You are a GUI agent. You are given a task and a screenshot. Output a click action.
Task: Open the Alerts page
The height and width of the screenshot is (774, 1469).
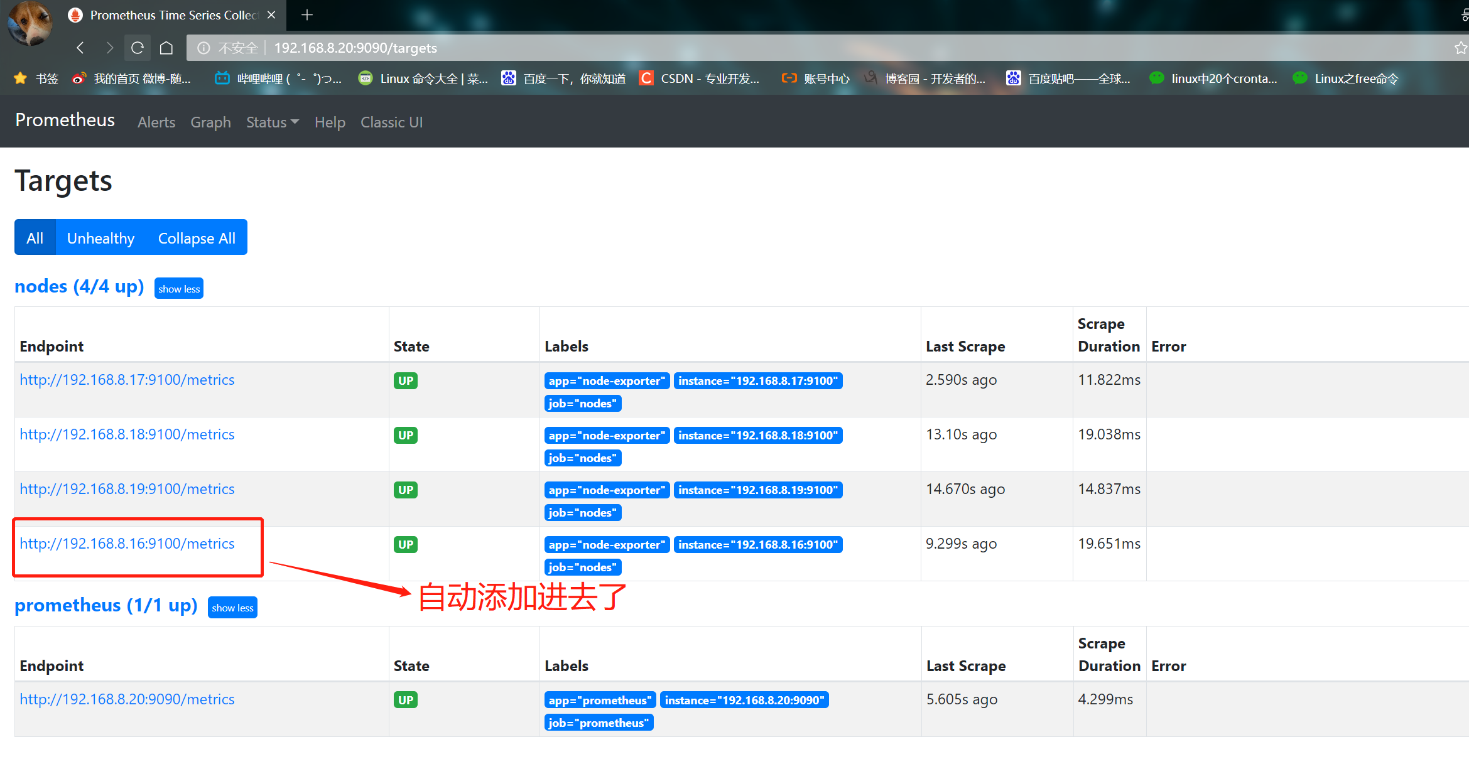[x=156, y=122]
